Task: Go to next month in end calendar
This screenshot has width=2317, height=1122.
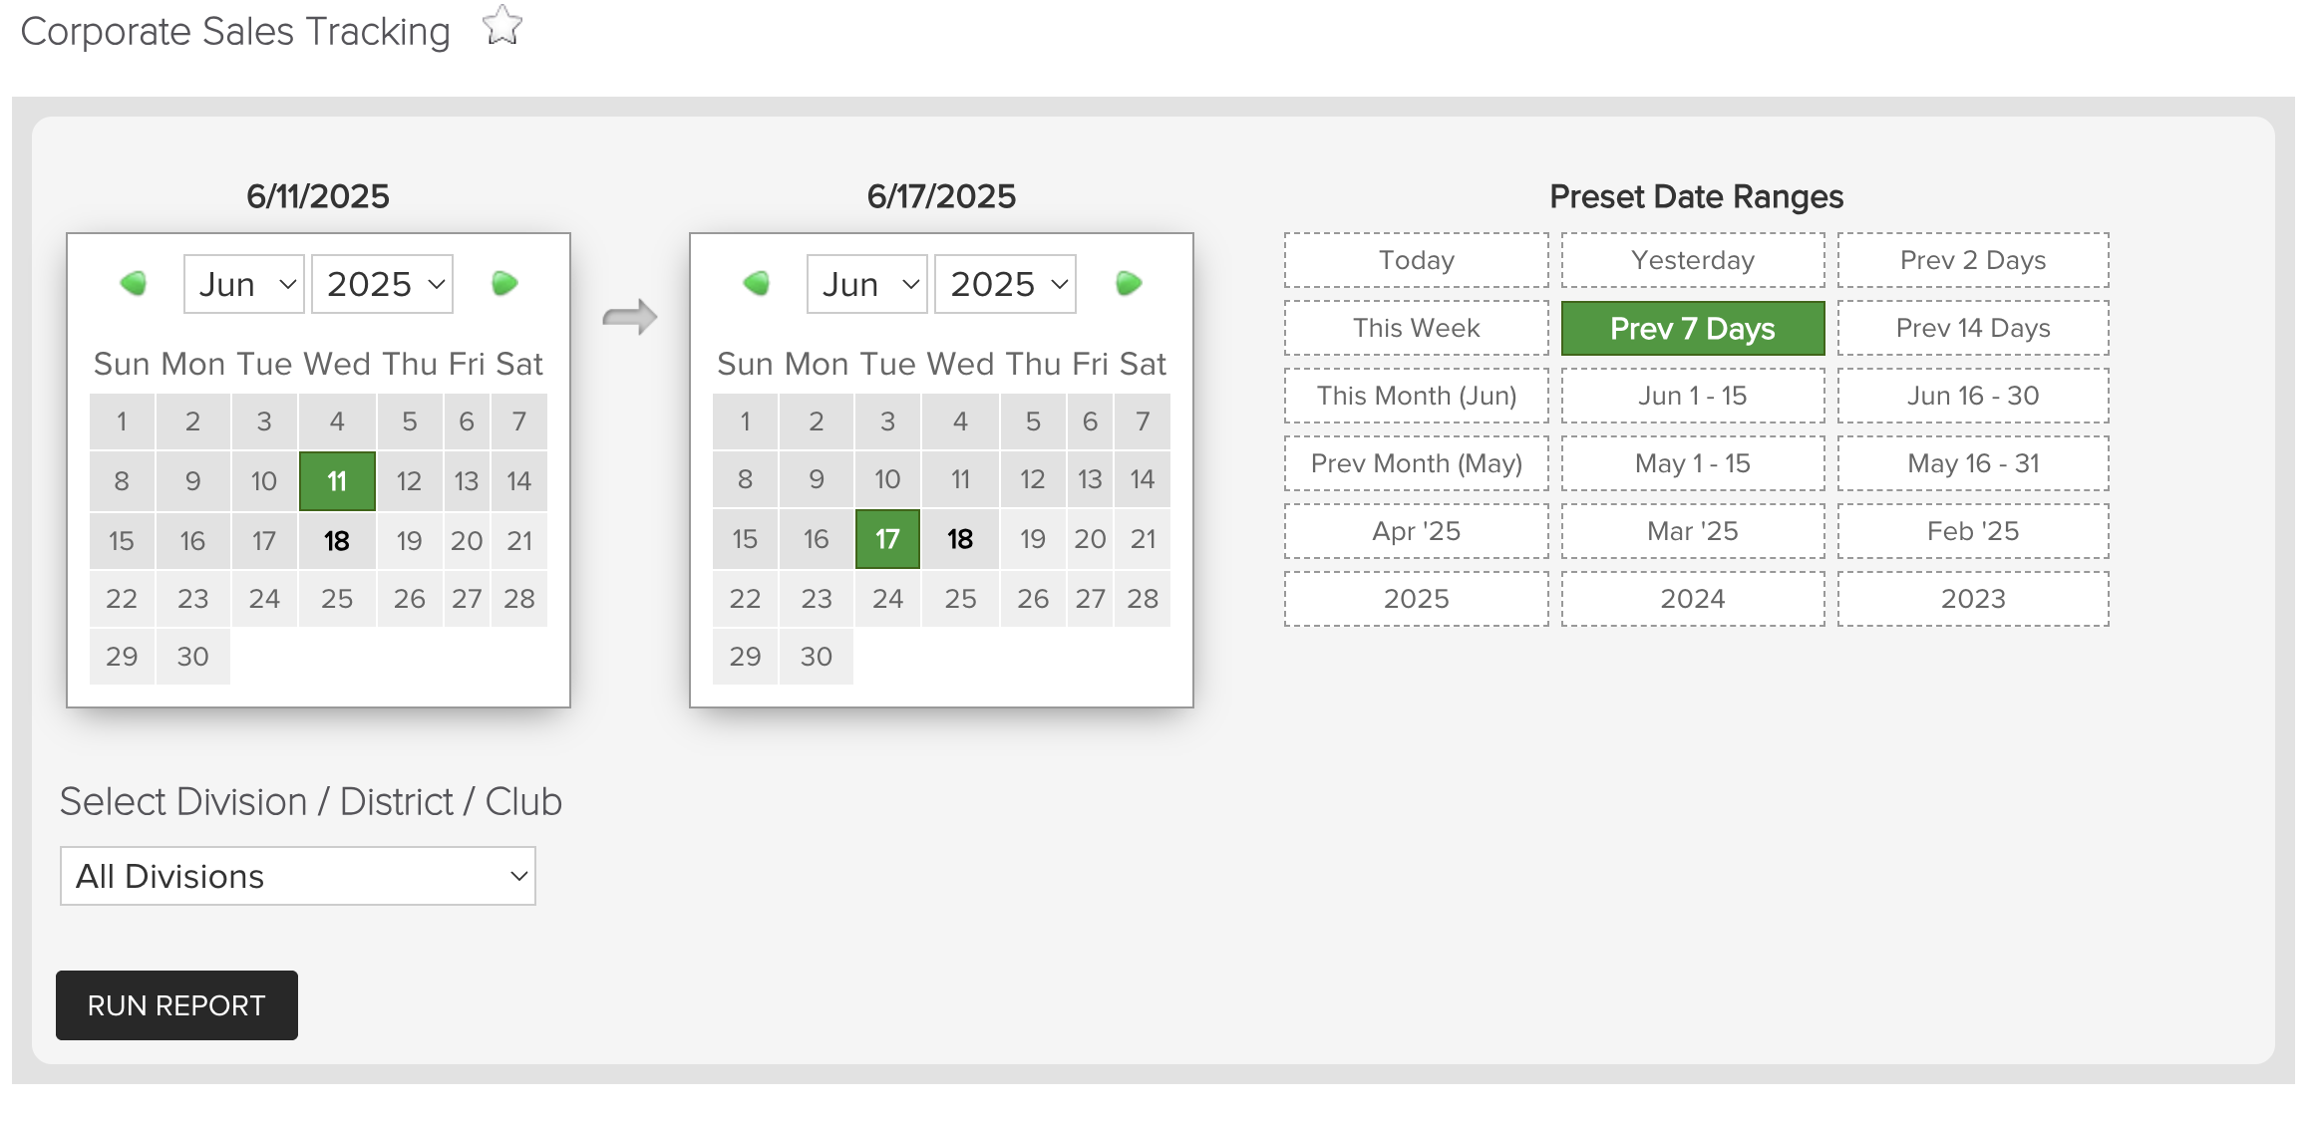Action: (x=1129, y=284)
